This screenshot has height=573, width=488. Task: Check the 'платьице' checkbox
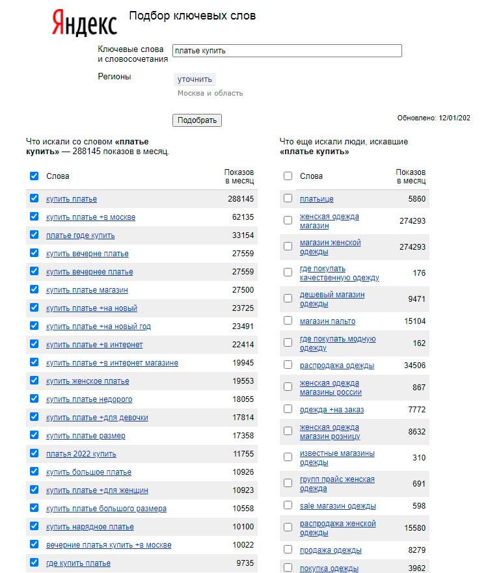coord(288,198)
